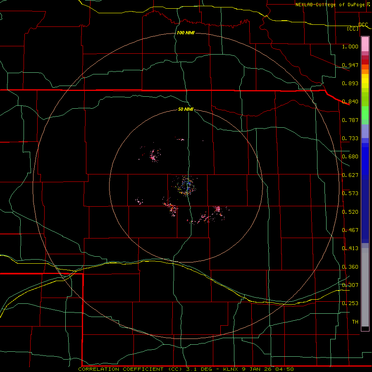Image resolution: width=372 pixels, height=372 pixels.
Task: Pick the orange swatch on color bar
Action: (x=365, y=72)
